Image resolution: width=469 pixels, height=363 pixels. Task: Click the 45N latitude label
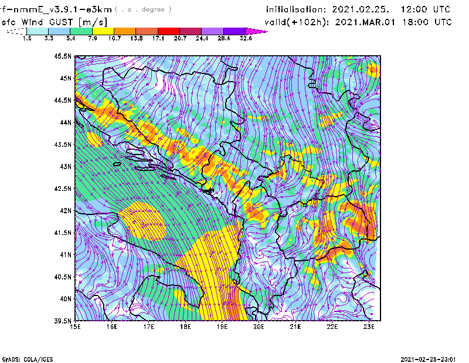(x=66, y=78)
